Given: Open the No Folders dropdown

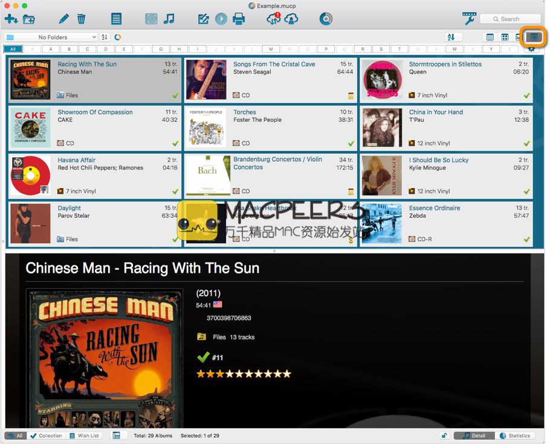Looking at the screenshot, I should [51, 37].
